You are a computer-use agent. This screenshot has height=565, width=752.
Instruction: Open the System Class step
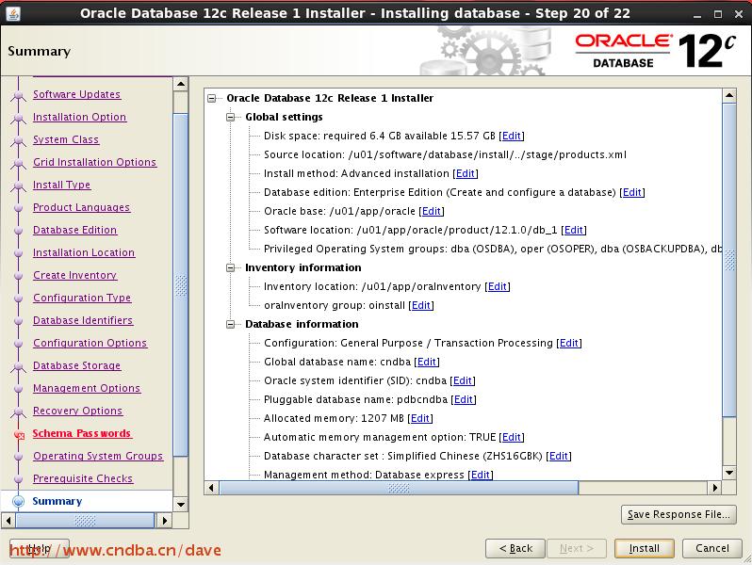[x=66, y=139]
